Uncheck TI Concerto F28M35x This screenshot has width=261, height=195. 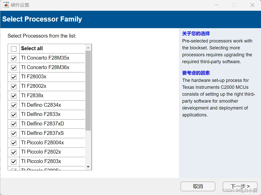pos(14,58)
